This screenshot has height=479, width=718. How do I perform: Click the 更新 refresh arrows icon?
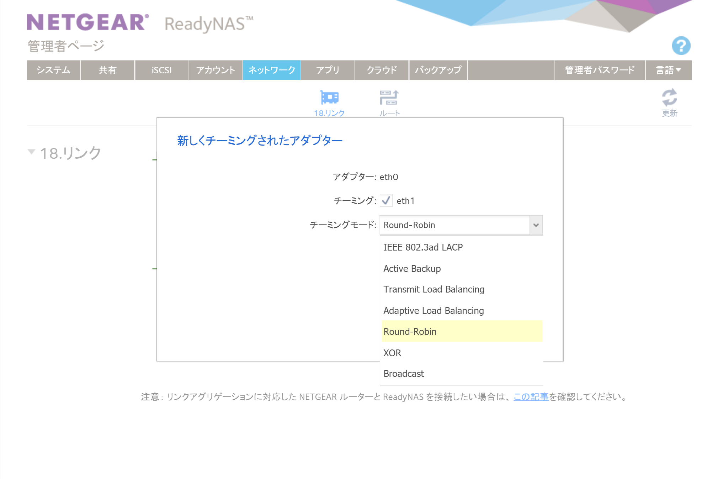pos(669,98)
